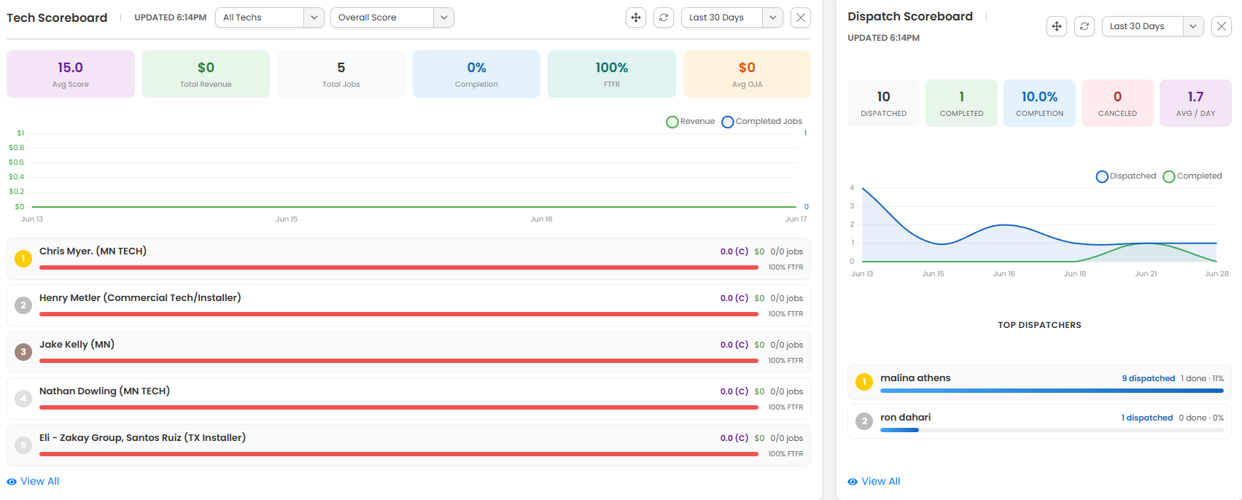The height and width of the screenshot is (500, 1242).
Task: Open Henry Metler (Commercial Tech/Installer) row
Action: 408,305
